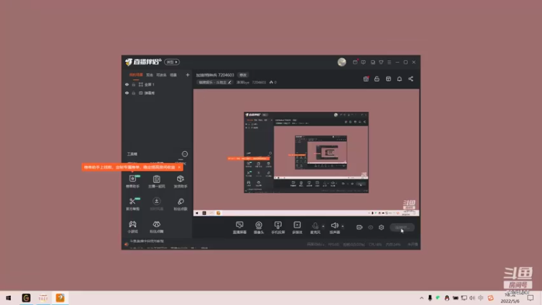542x305 pixels.
Task: Open the gift box icon in room header
Action: pyautogui.click(x=366, y=79)
